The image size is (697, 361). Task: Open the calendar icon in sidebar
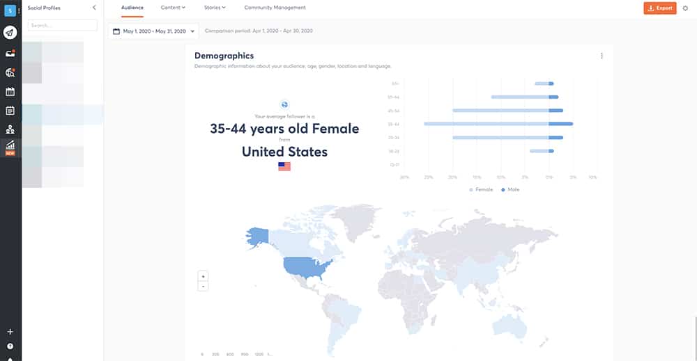tap(10, 91)
